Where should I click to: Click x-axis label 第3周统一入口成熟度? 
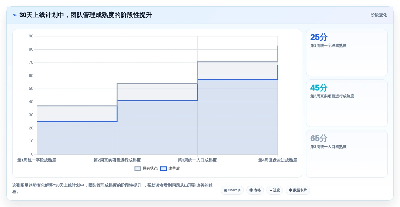pos(197,160)
